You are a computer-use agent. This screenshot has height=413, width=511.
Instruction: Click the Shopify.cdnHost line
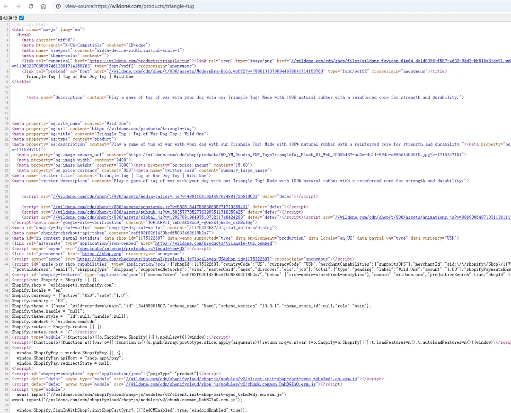pyautogui.click(x=55, y=322)
